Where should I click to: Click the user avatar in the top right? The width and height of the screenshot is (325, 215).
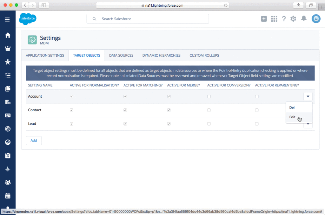point(316,19)
